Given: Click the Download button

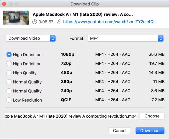Looking at the screenshot, I should coord(150,131).
